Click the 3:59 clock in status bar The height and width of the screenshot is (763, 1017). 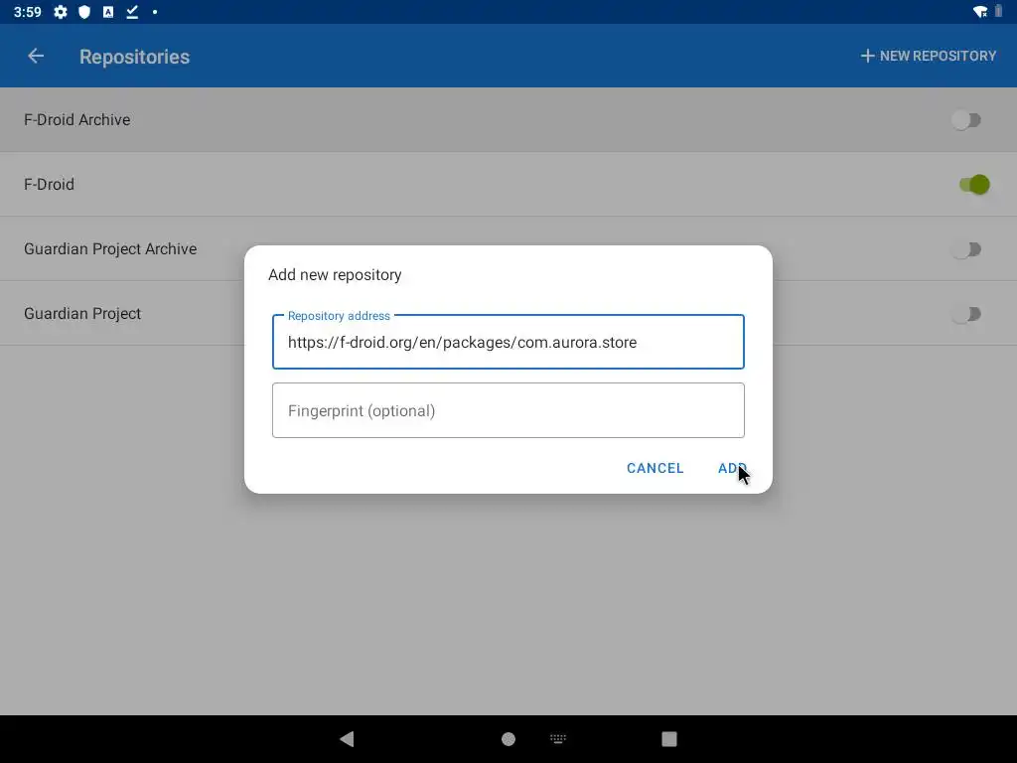(27, 12)
